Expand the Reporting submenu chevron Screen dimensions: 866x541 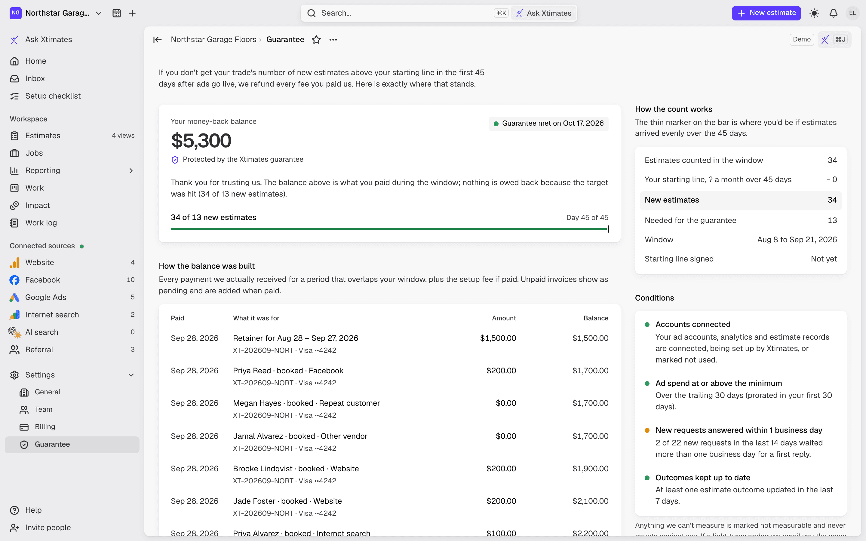pos(131,171)
